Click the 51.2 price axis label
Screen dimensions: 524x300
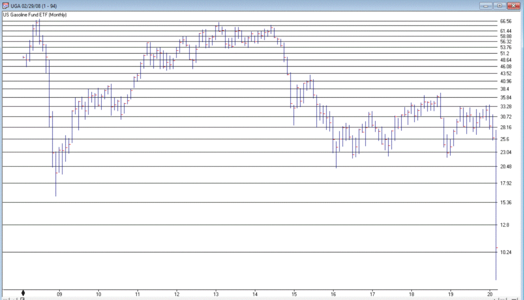tap(504, 54)
